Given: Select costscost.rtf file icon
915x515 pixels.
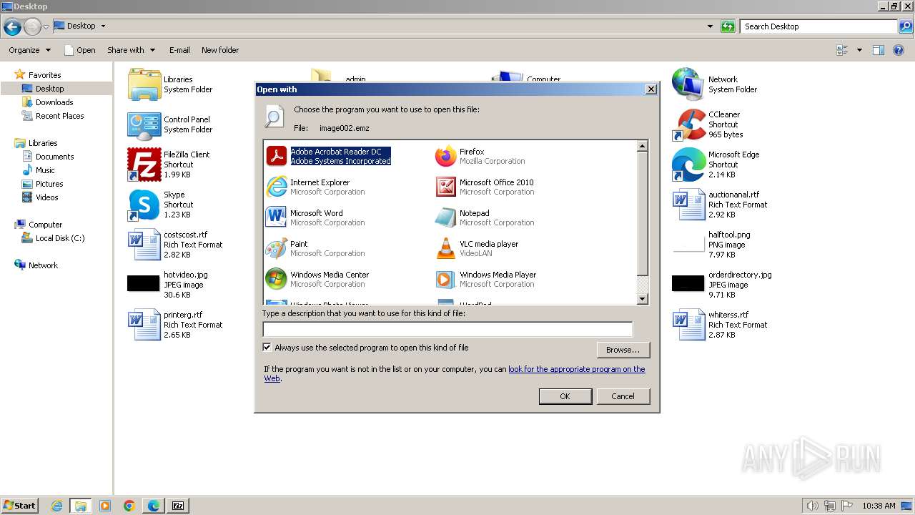Looking at the screenshot, I should pos(144,245).
